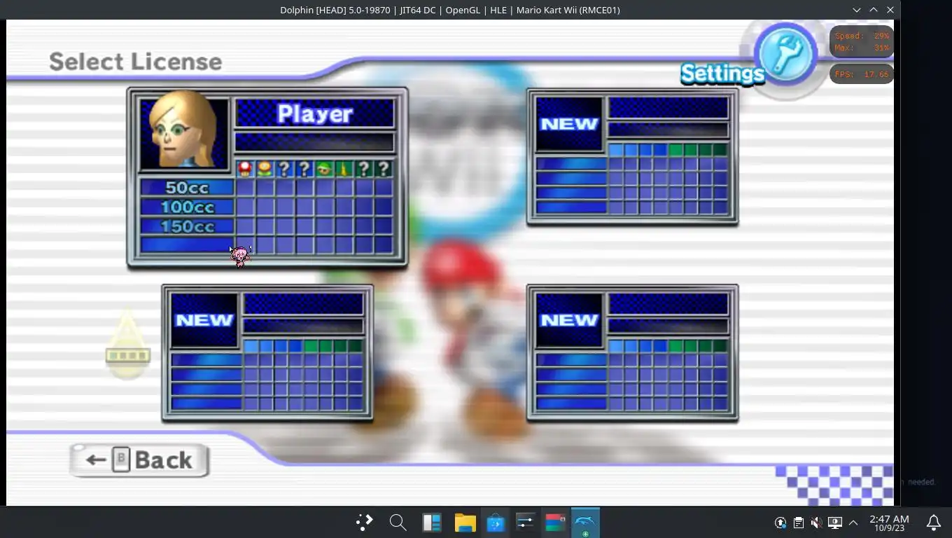This screenshot has height=538, width=952.
Task: Choose the NEW license below the Player license
Action: [x=267, y=353]
